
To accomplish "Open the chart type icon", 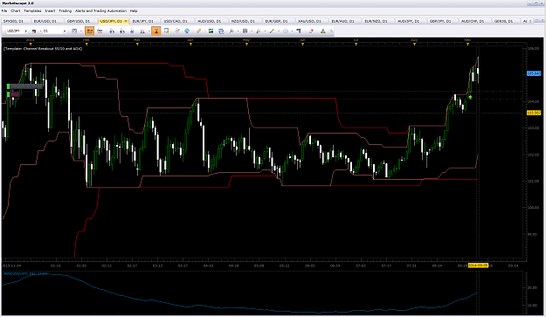I will coord(74,31).
